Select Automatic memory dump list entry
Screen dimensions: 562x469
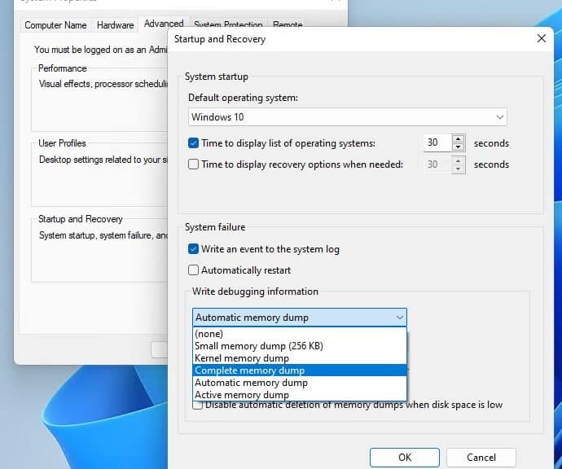click(299, 383)
